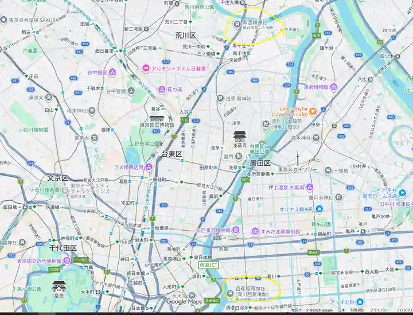Click the 水道橋 station label
The height and width of the screenshot is (315, 413).
click(x=52, y=207)
